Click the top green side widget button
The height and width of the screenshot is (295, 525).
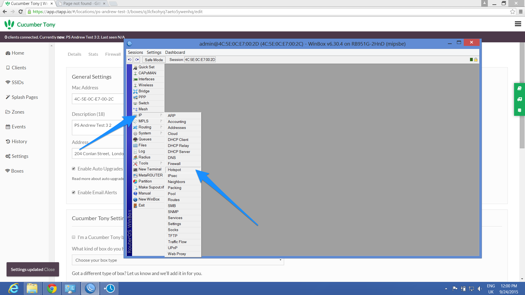pyautogui.click(x=520, y=88)
